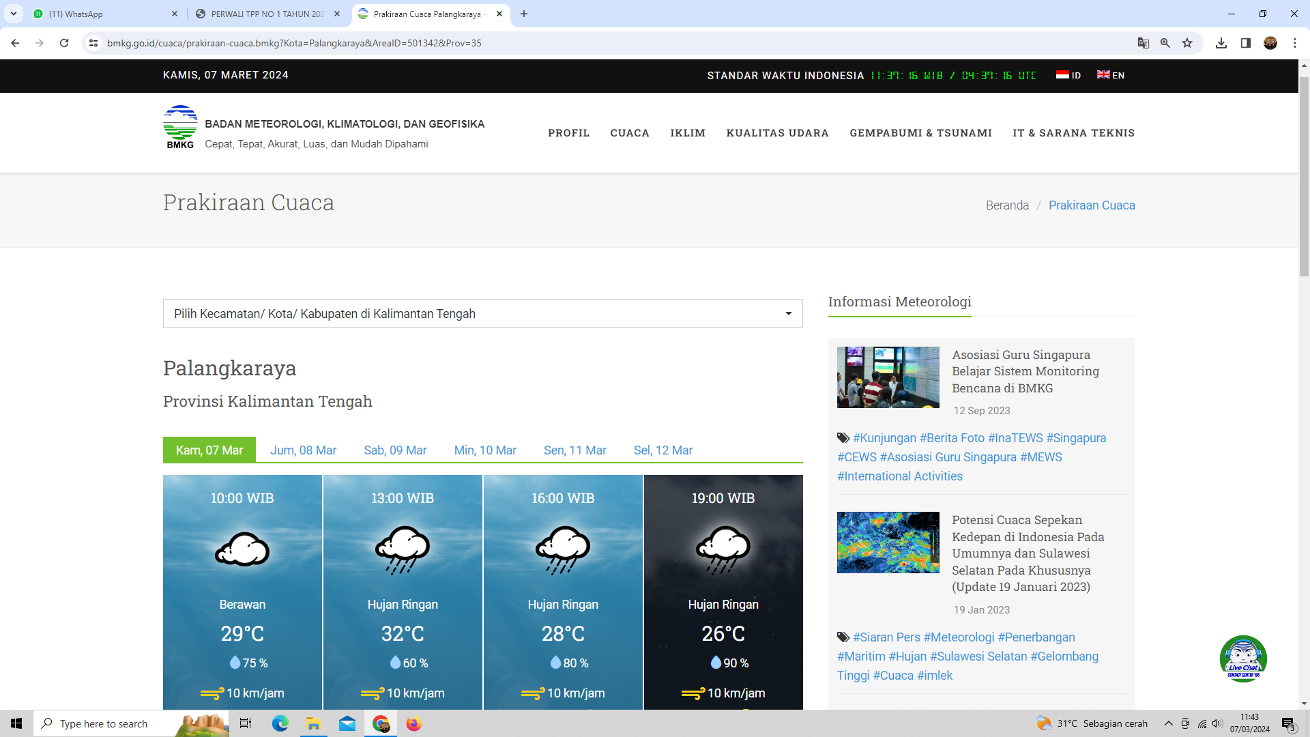Open the control room photo thumbnail
The image size is (1310, 737).
coord(888,377)
